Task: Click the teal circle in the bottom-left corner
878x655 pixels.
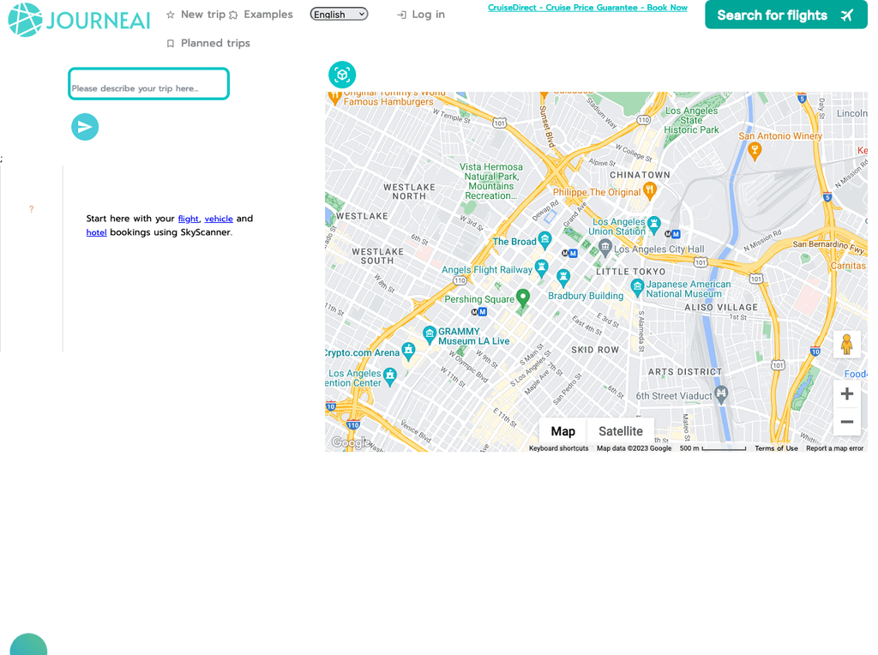Action: click(28, 645)
